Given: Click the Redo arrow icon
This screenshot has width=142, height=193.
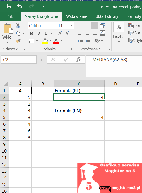Looking at the screenshot, I should tap(32, 6).
